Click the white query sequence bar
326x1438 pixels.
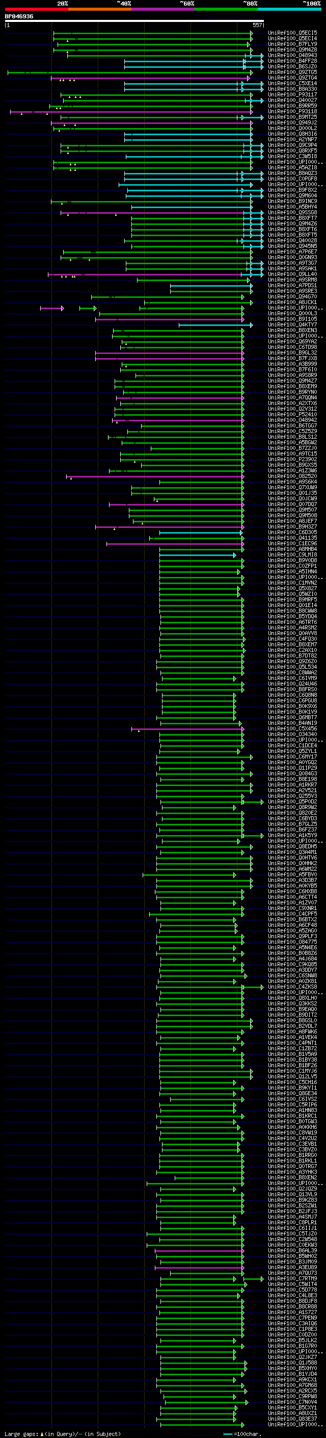click(x=134, y=21)
